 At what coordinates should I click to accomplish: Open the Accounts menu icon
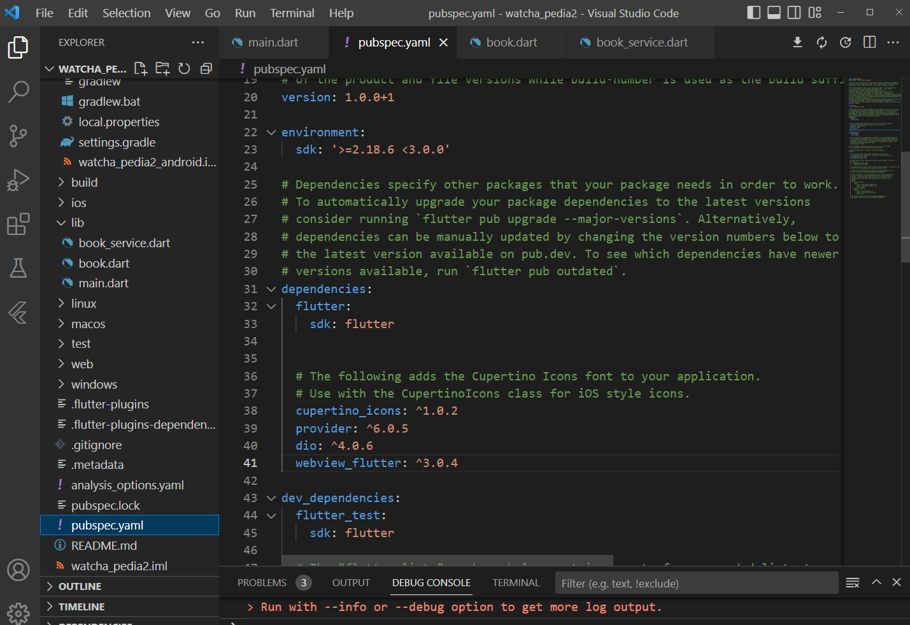point(18,570)
